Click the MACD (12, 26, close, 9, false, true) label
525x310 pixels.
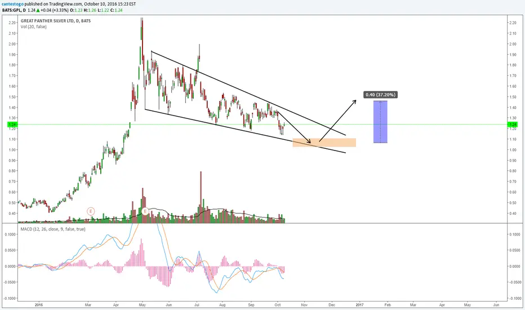pos(53,229)
